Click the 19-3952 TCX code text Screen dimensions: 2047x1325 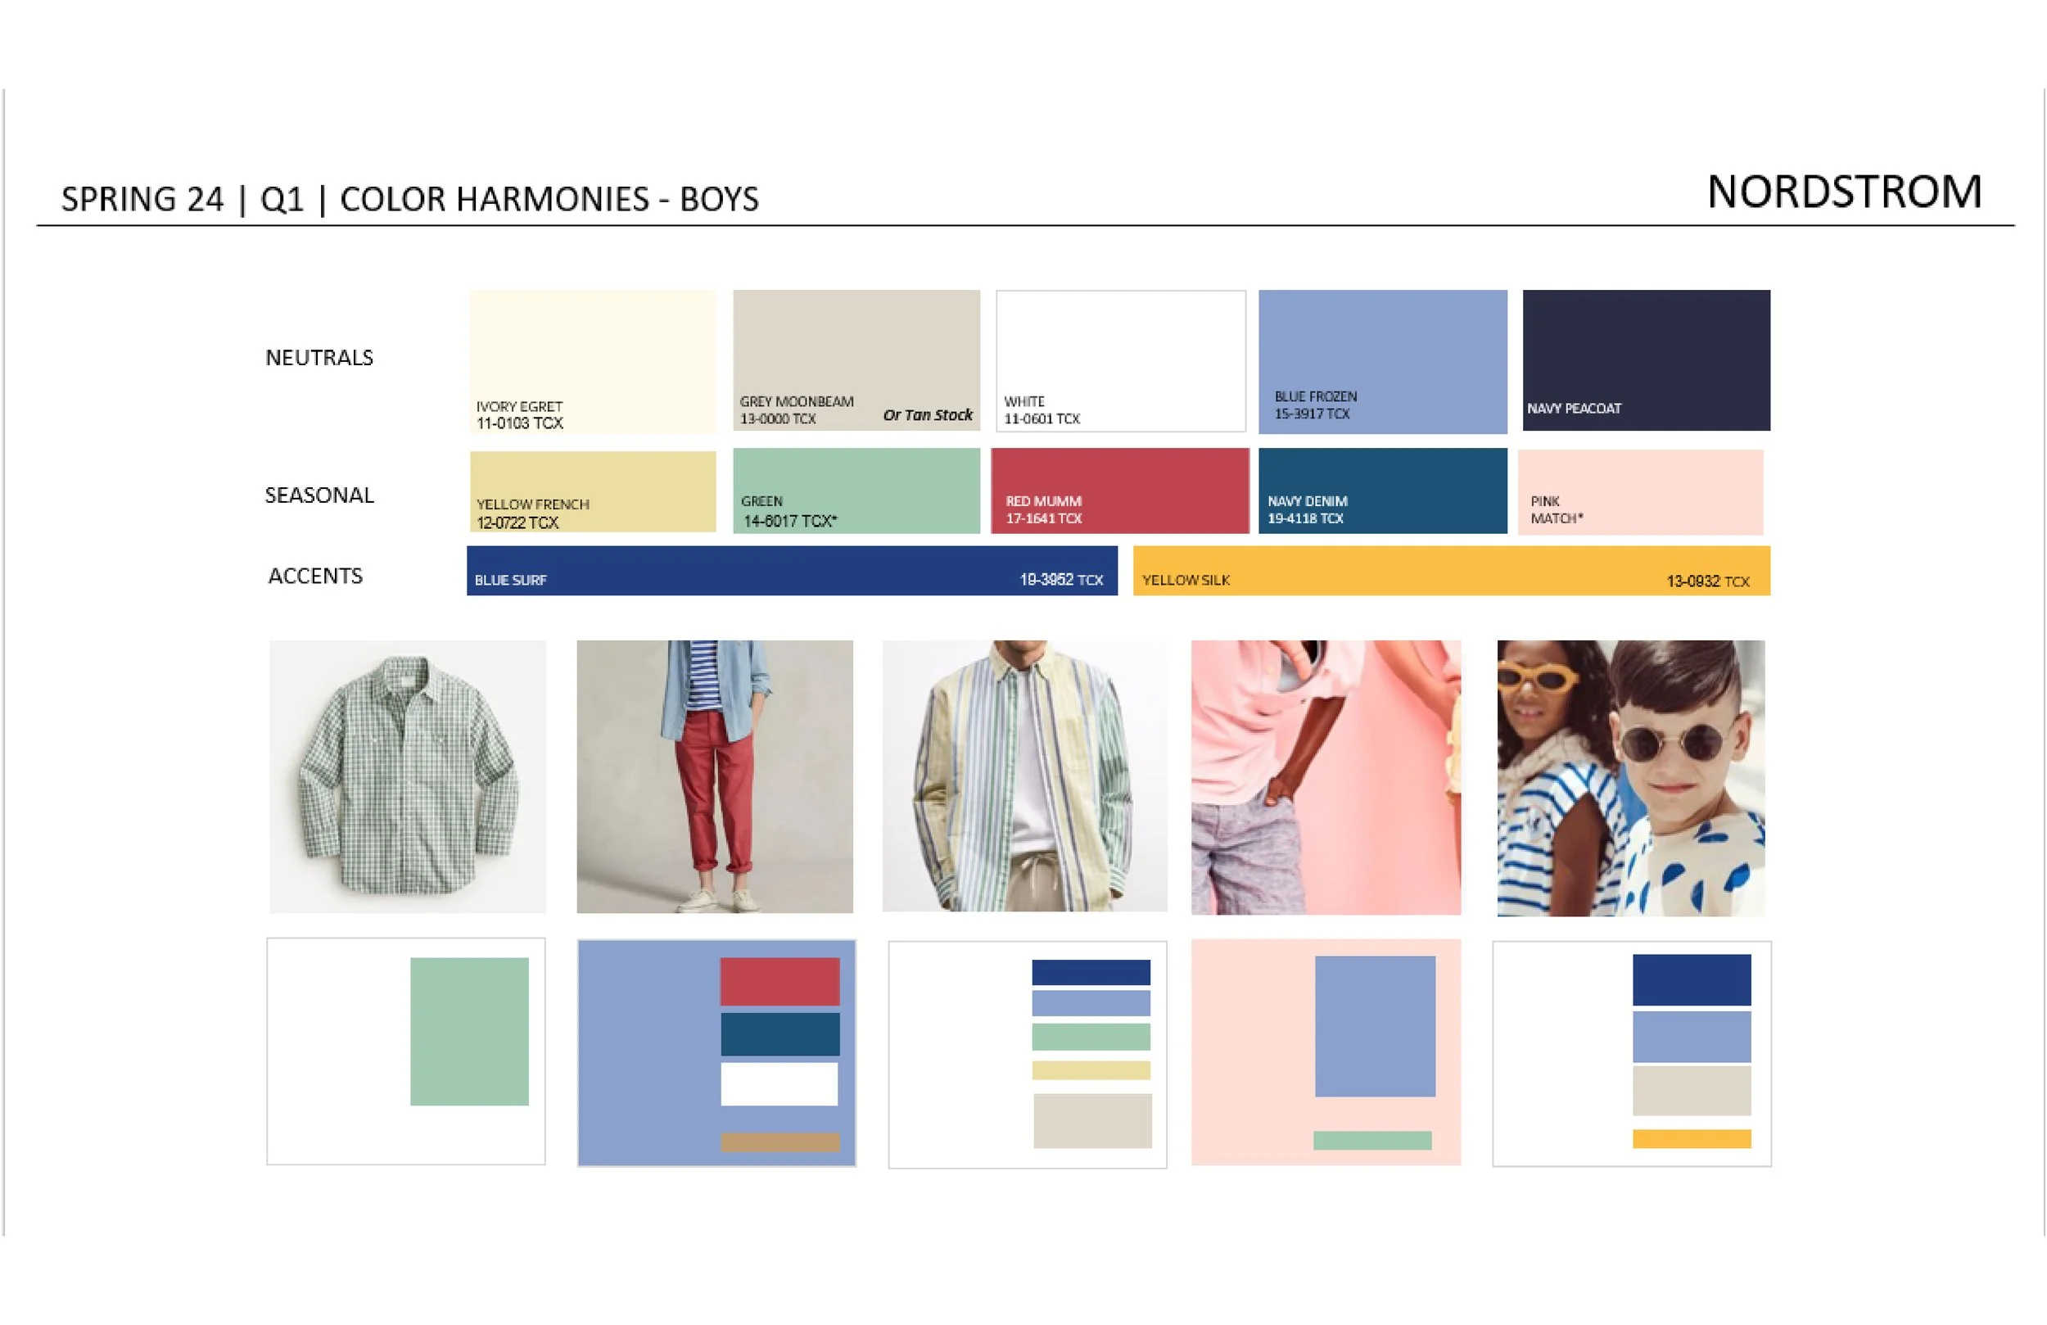[x=1060, y=580]
